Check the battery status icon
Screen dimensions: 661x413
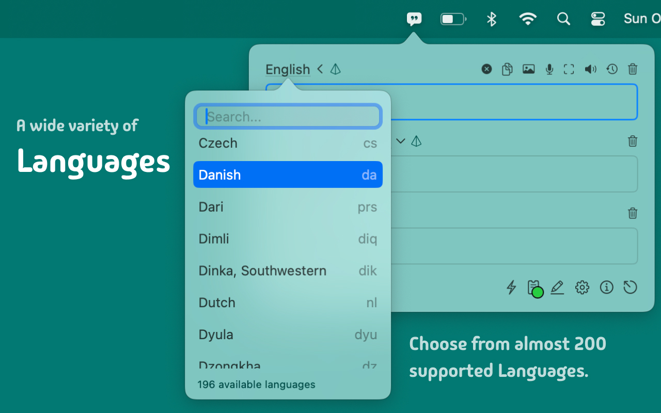click(453, 19)
